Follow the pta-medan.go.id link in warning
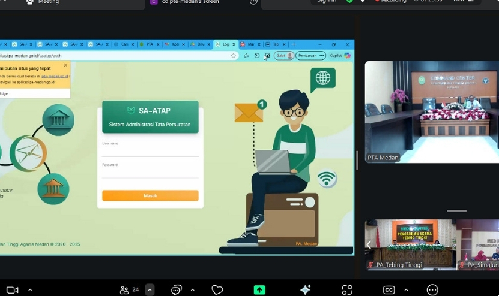The image size is (499, 296). click(55, 76)
